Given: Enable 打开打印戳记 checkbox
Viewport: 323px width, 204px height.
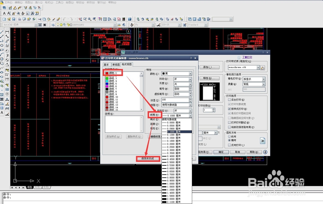Looking at the screenshot, I should tap(229, 122).
